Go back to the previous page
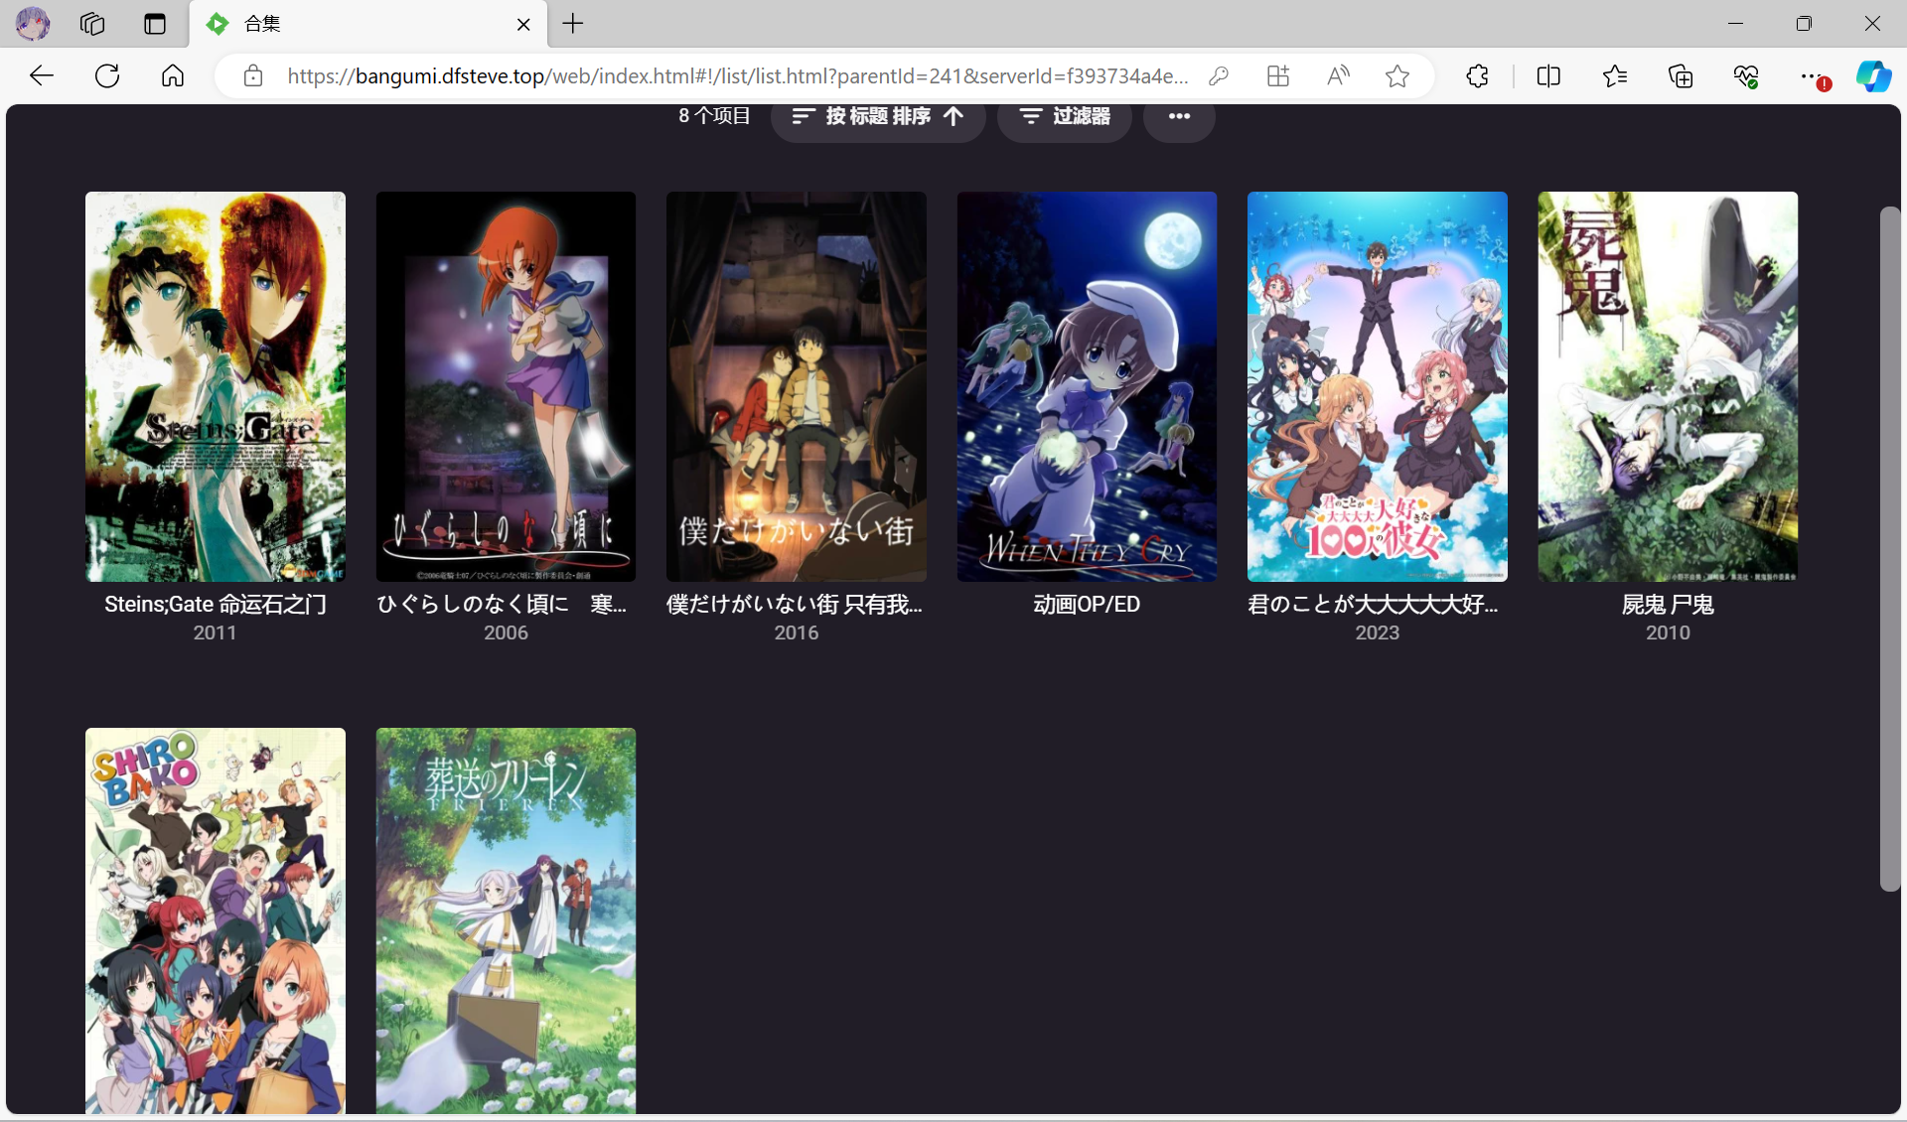This screenshot has width=1907, height=1122. (x=42, y=75)
